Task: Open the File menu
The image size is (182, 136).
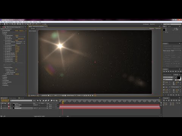Action: click(2, 22)
